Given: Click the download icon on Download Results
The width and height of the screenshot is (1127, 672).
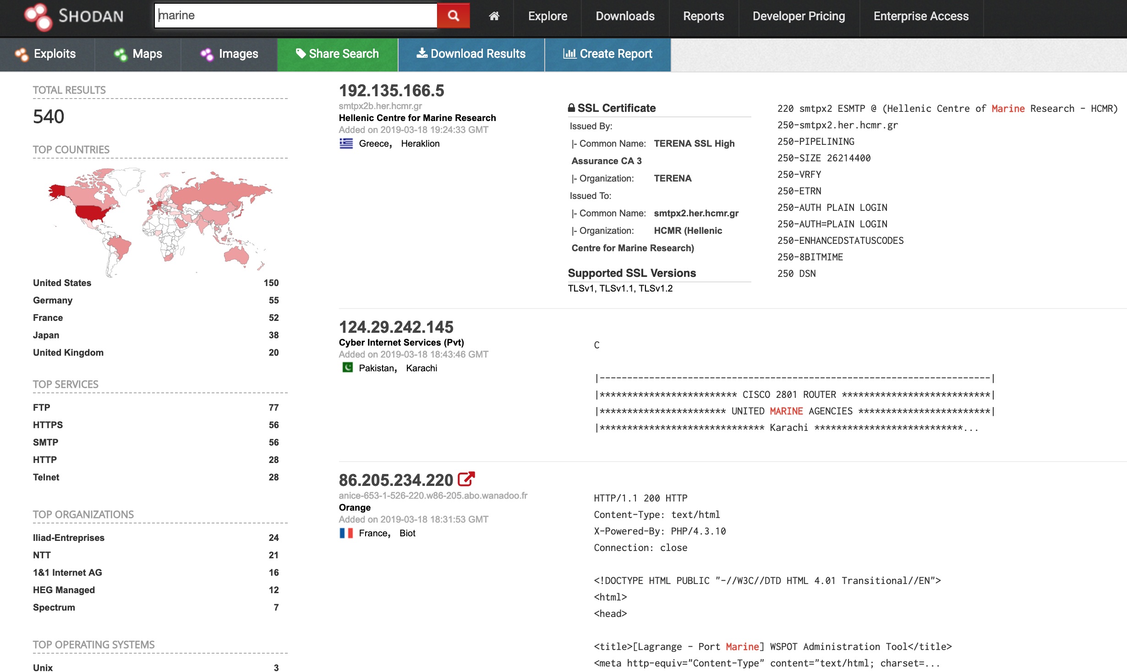Looking at the screenshot, I should (422, 53).
